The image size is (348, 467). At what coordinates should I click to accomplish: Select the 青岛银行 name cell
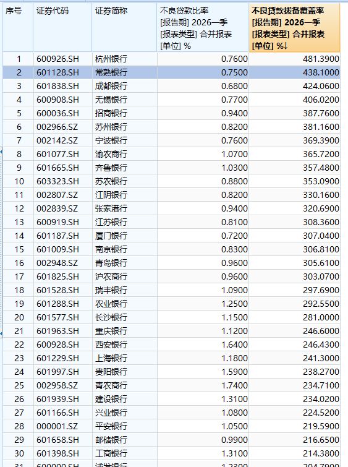coord(111,263)
